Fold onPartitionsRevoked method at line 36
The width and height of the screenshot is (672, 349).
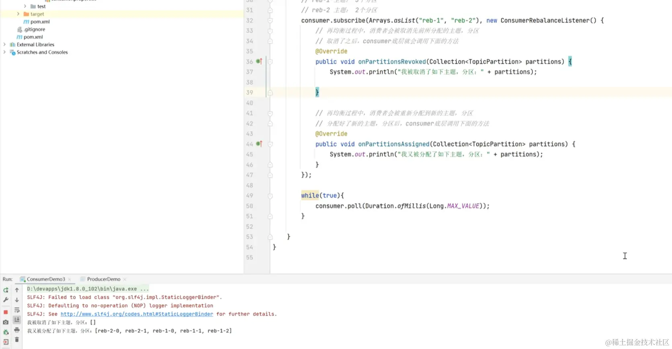coord(270,62)
